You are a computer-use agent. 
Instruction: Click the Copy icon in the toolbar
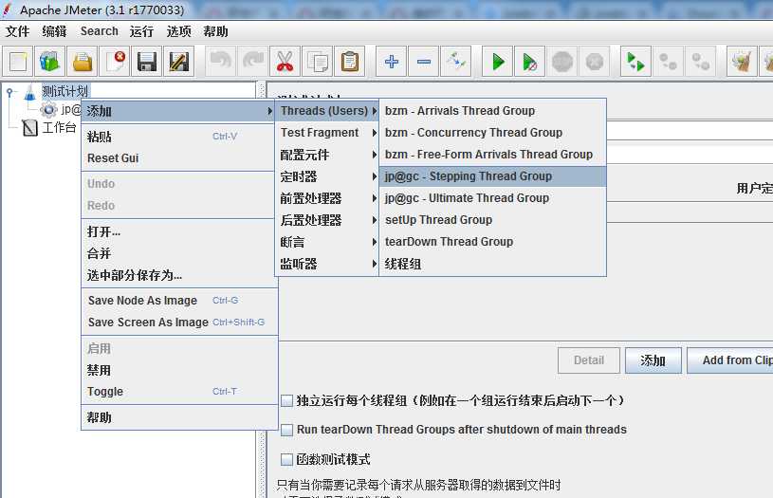tap(318, 62)
